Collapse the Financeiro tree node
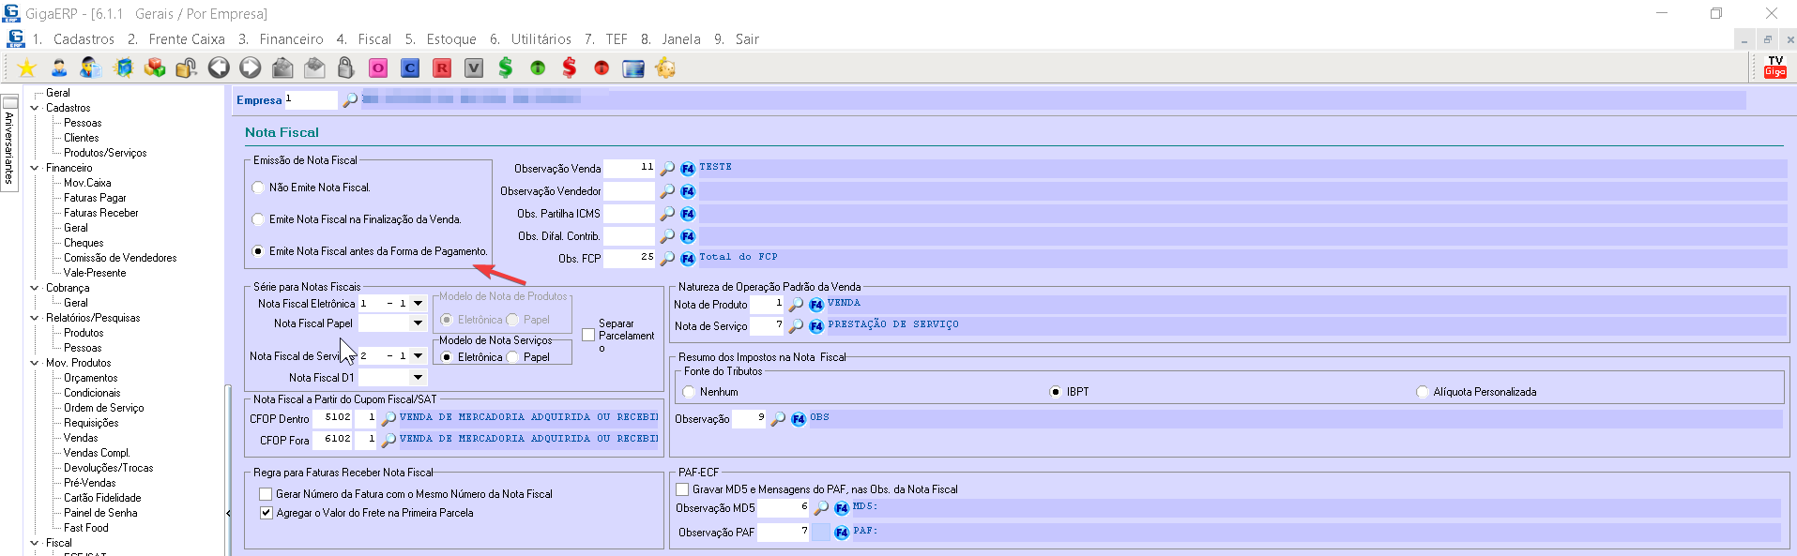Image resolution: width=1797 pixels, height=556 pixels. tap(35, 168)
